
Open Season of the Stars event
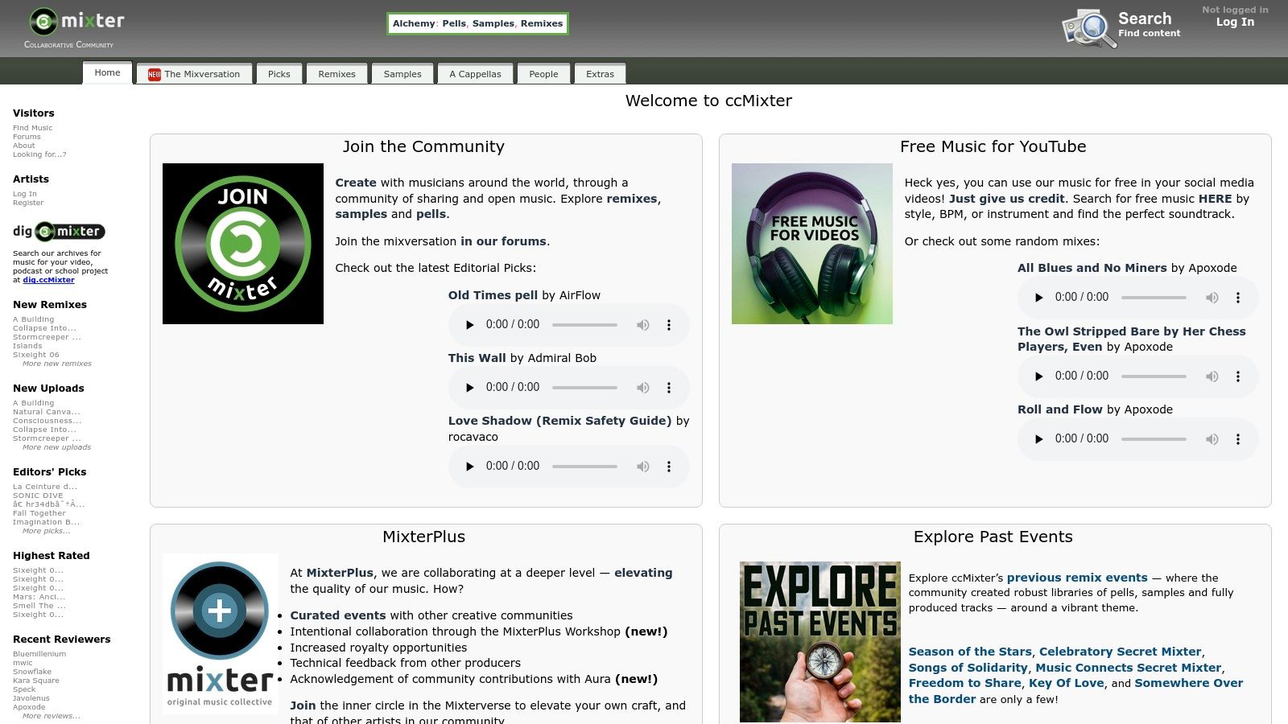point(970,652)
